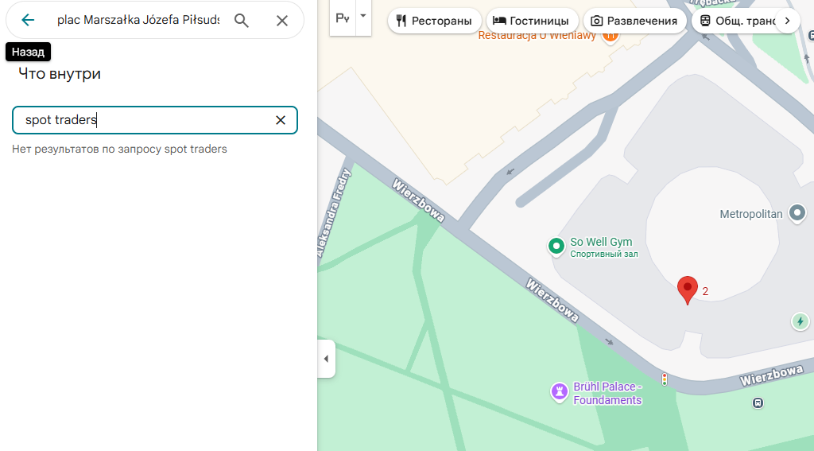Click the magnifying glass search icon

coord(242,20)
